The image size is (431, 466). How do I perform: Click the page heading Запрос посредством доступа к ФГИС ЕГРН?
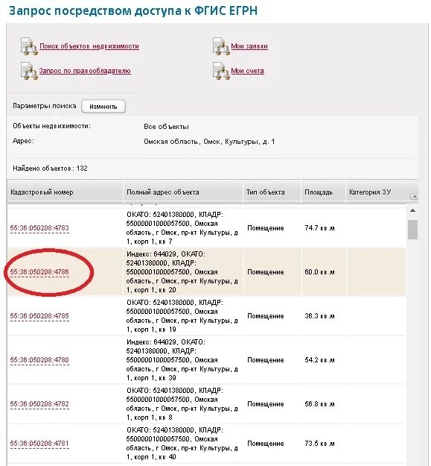133,10
